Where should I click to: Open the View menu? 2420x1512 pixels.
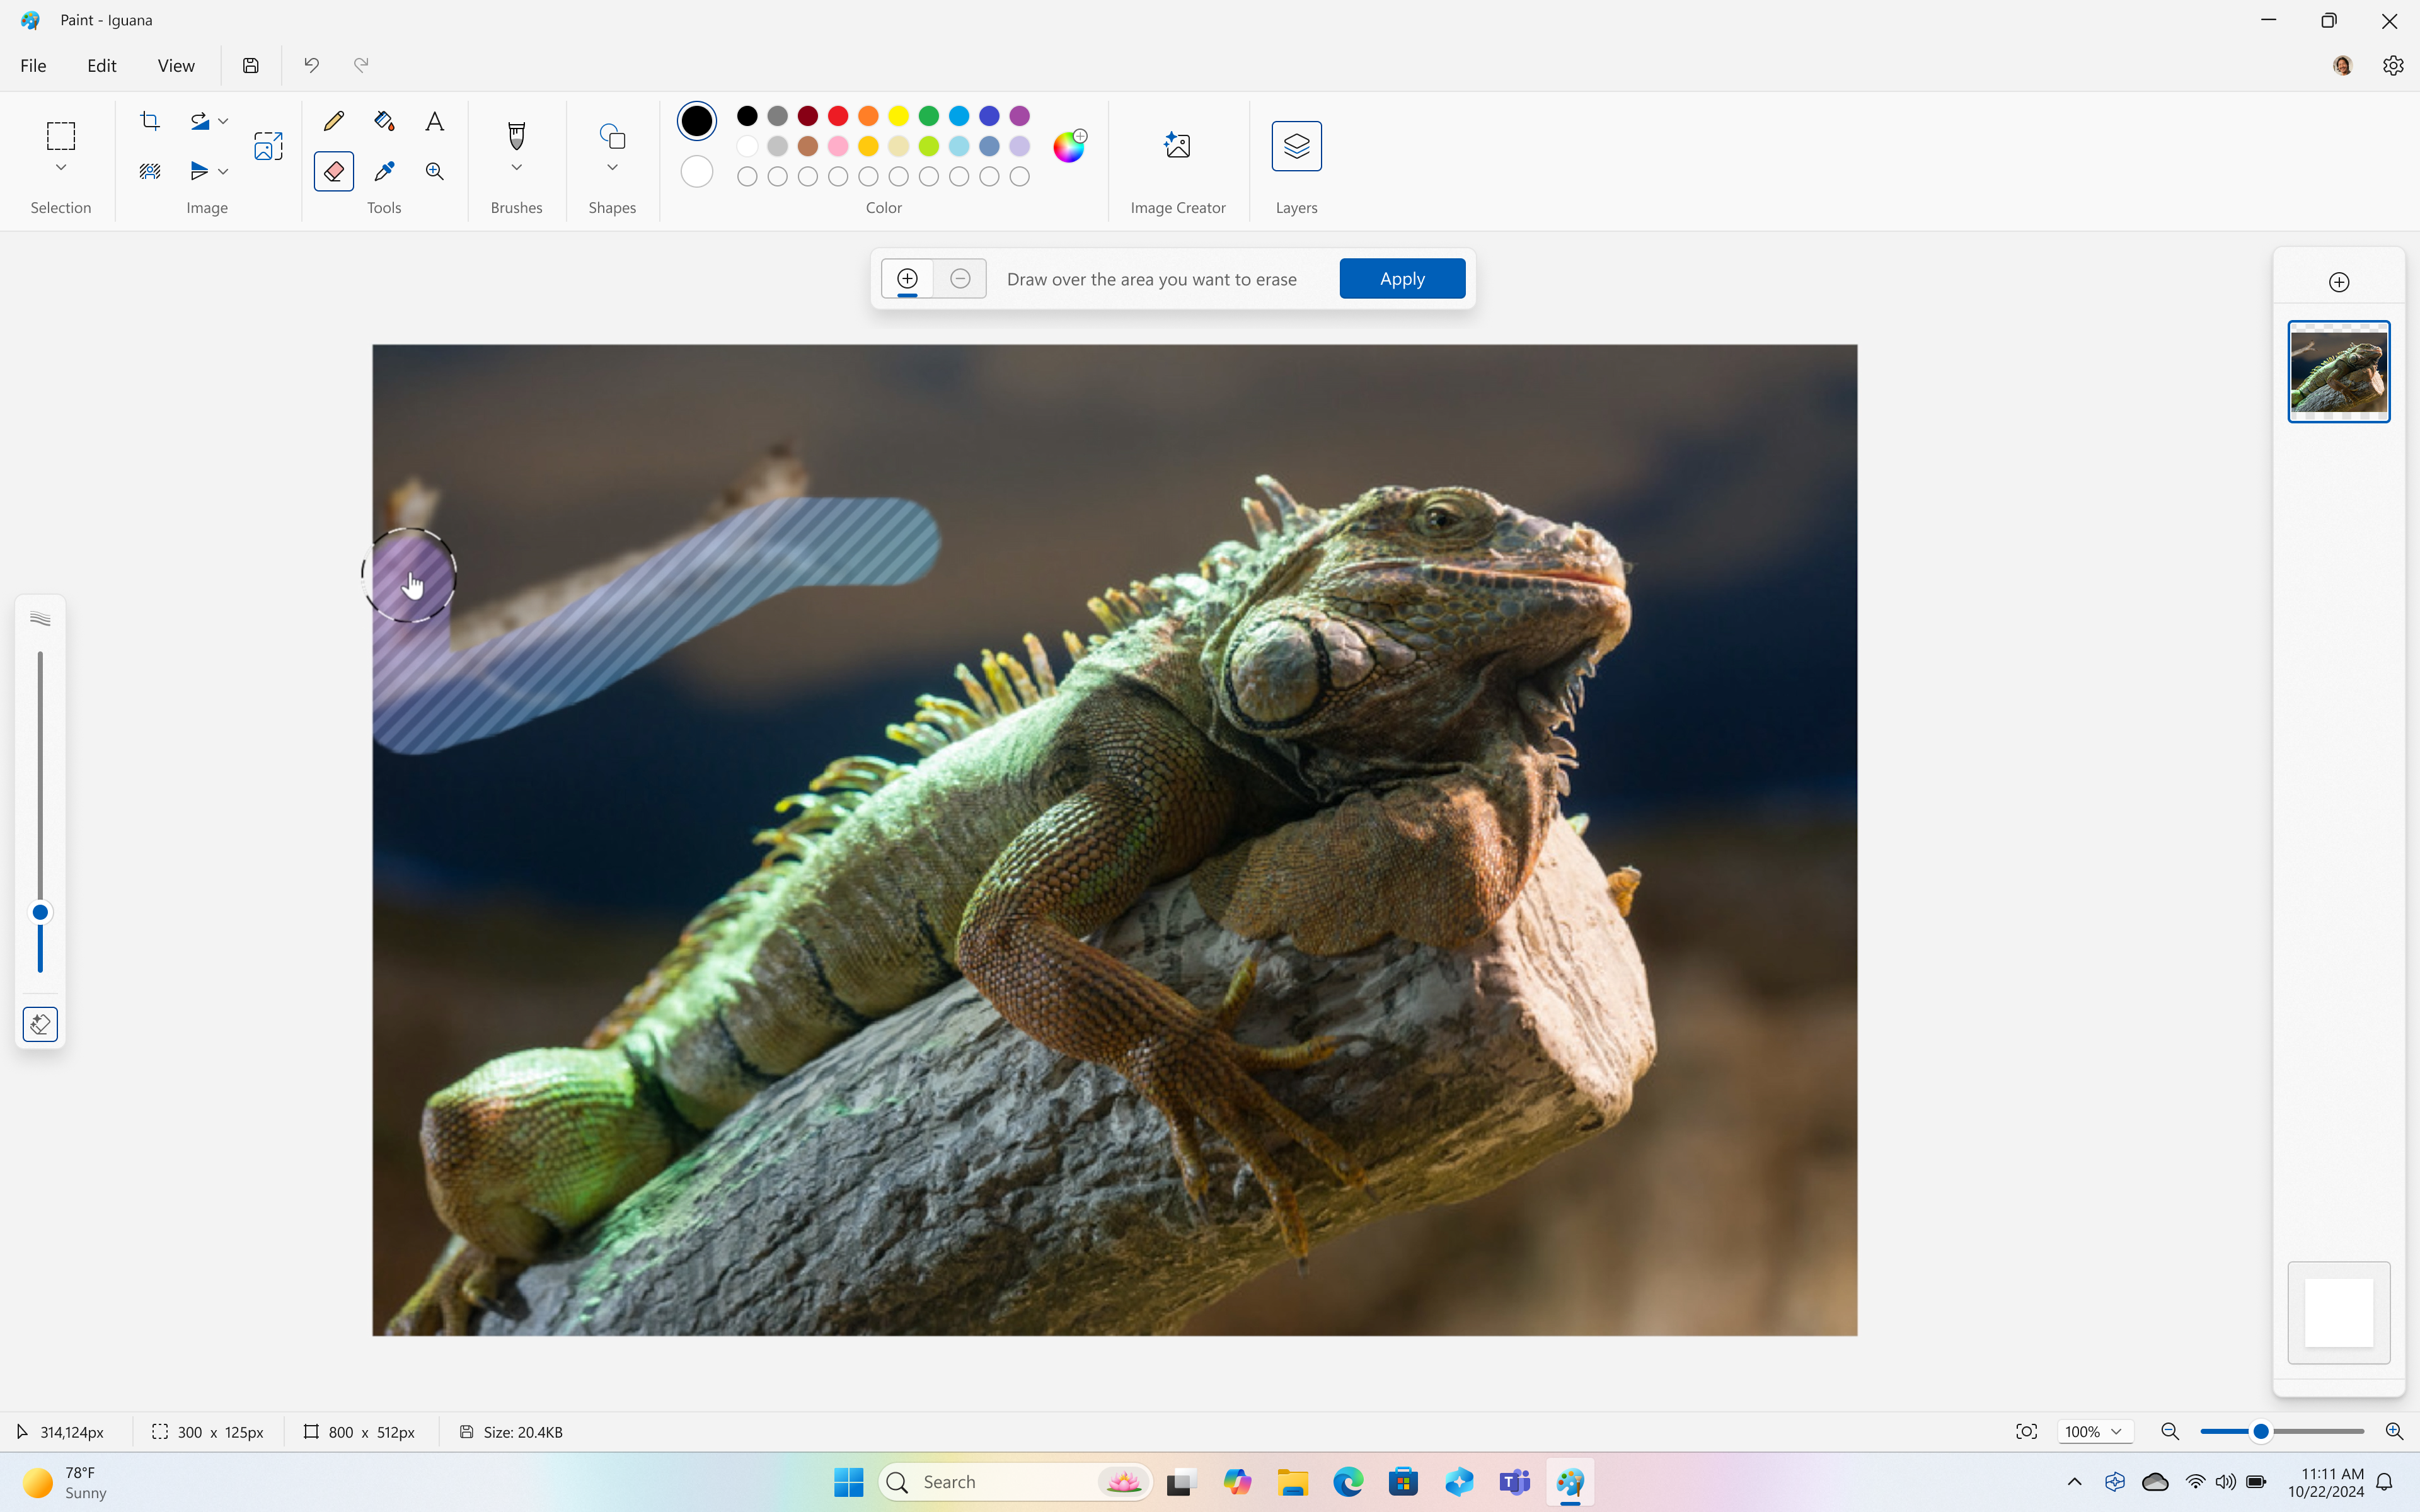174,64
